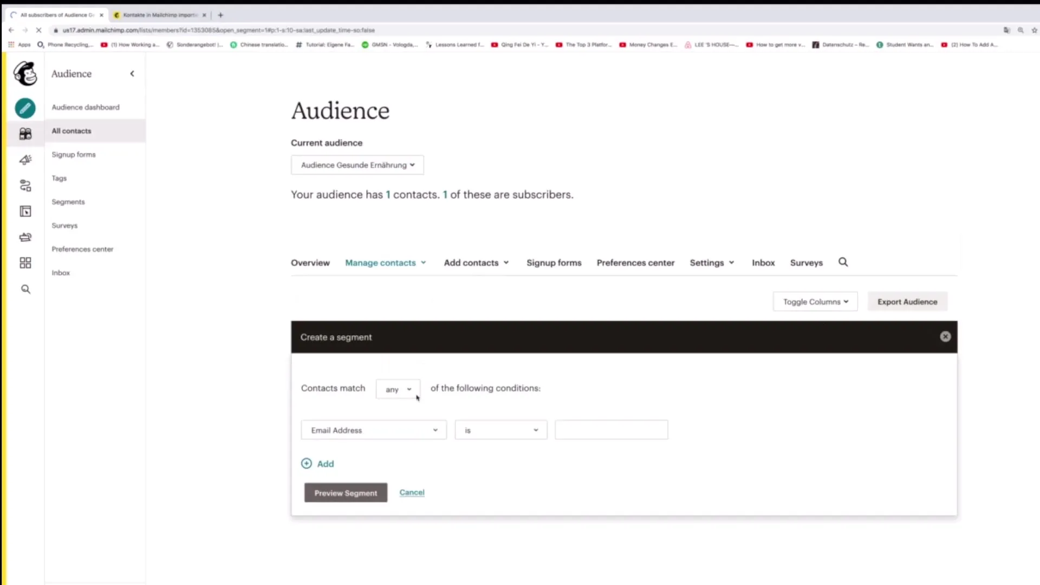This screenshot has height=585, width=1040.
Task: Change the any/all match dropdown
Action: coord(398,389)
